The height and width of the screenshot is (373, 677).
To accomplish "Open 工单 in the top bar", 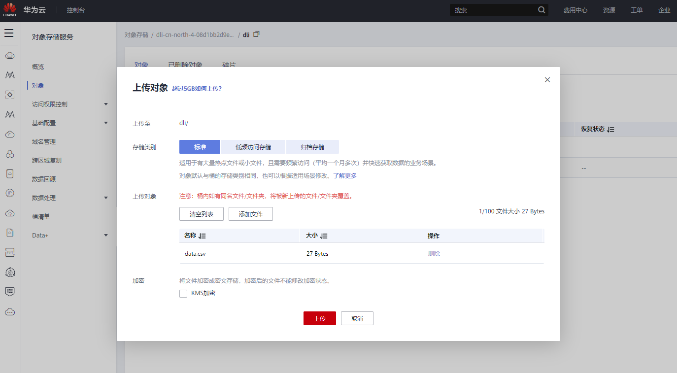I will 637,10.
